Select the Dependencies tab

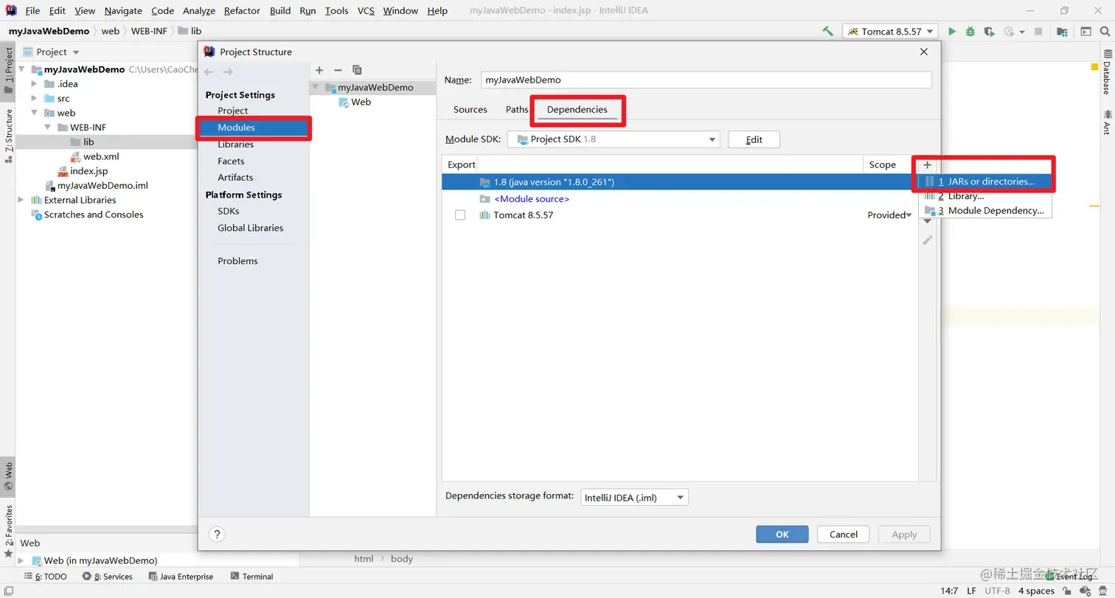pyautogui.click(x=577, y=109)
